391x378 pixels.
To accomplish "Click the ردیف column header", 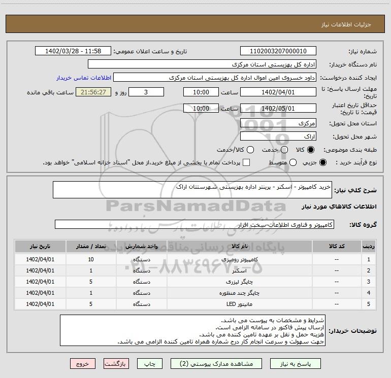I will [x=369, y=246].
